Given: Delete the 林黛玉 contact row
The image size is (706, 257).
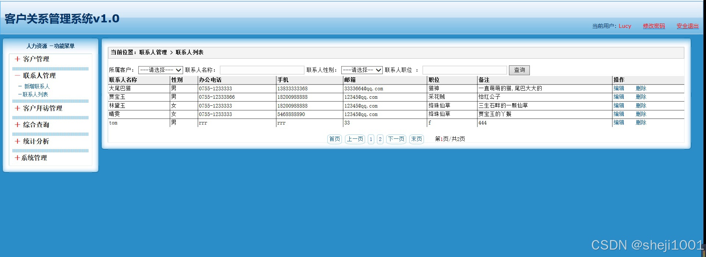Looking at the screenshot, I should click(x=641, y=106).
